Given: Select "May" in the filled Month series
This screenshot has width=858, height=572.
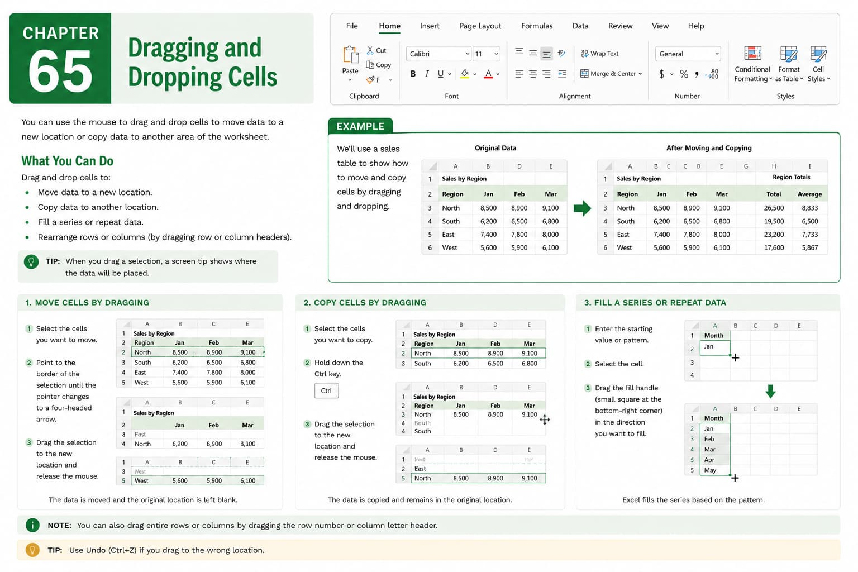Looking at the screenshot, I should (x=714, y=470).
